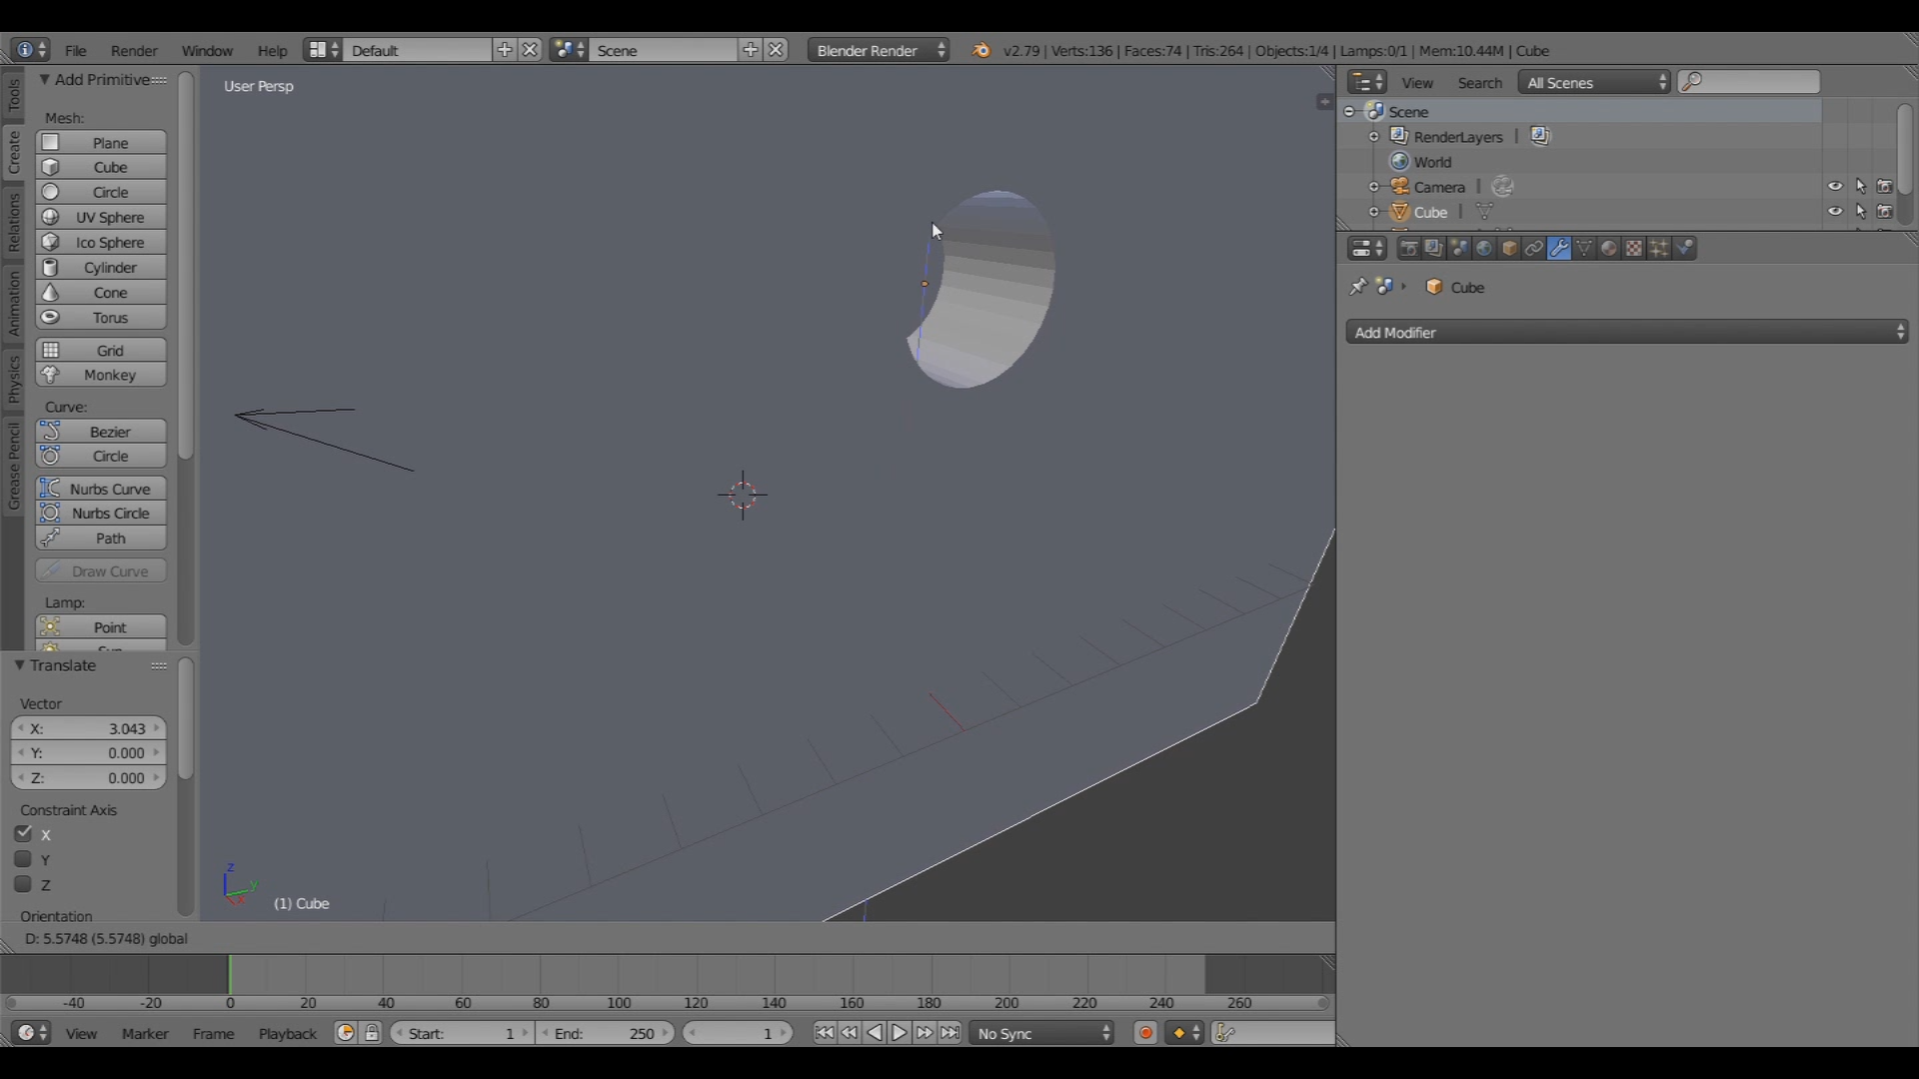
Task: Disable the X constraint axis checkbox
Action: (x=23, y=834)
